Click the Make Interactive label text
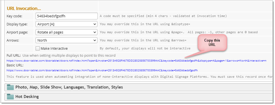The height and width of the screenshot is (105, 275). 54,49
